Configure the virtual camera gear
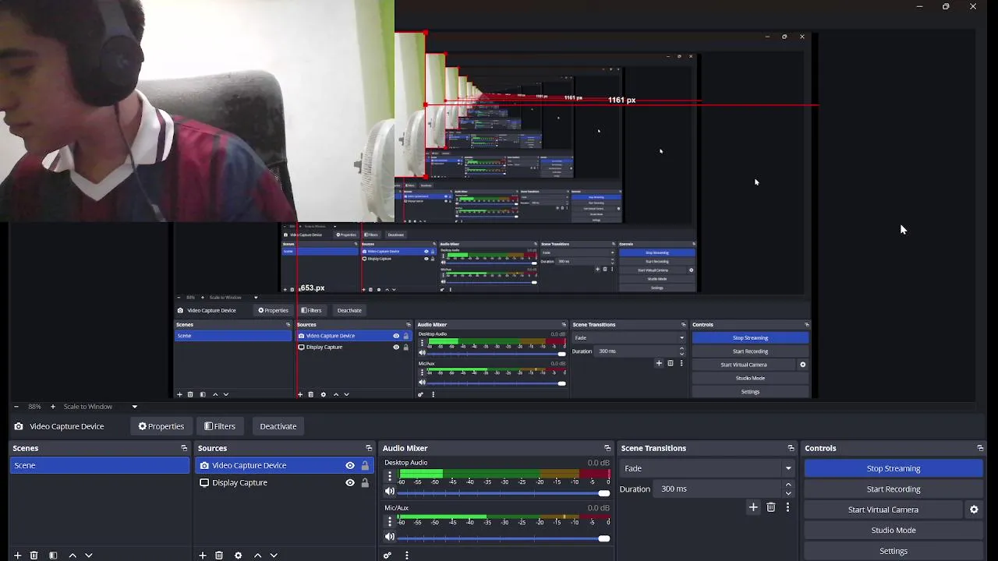 pos(974,510)
